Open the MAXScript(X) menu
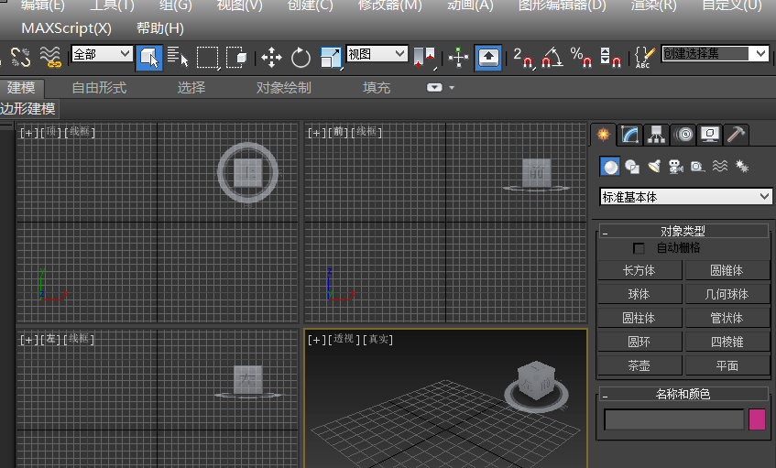 (x=66, y=28)
